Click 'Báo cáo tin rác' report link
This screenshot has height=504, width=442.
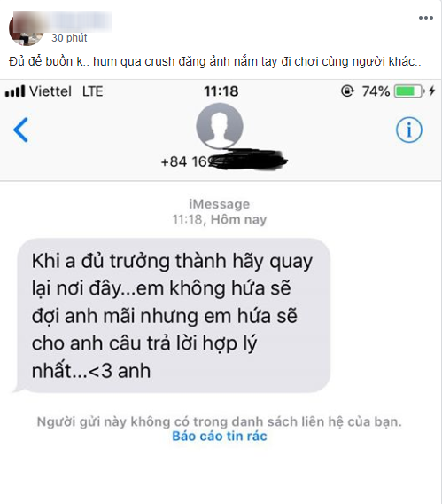coord(220,437)
